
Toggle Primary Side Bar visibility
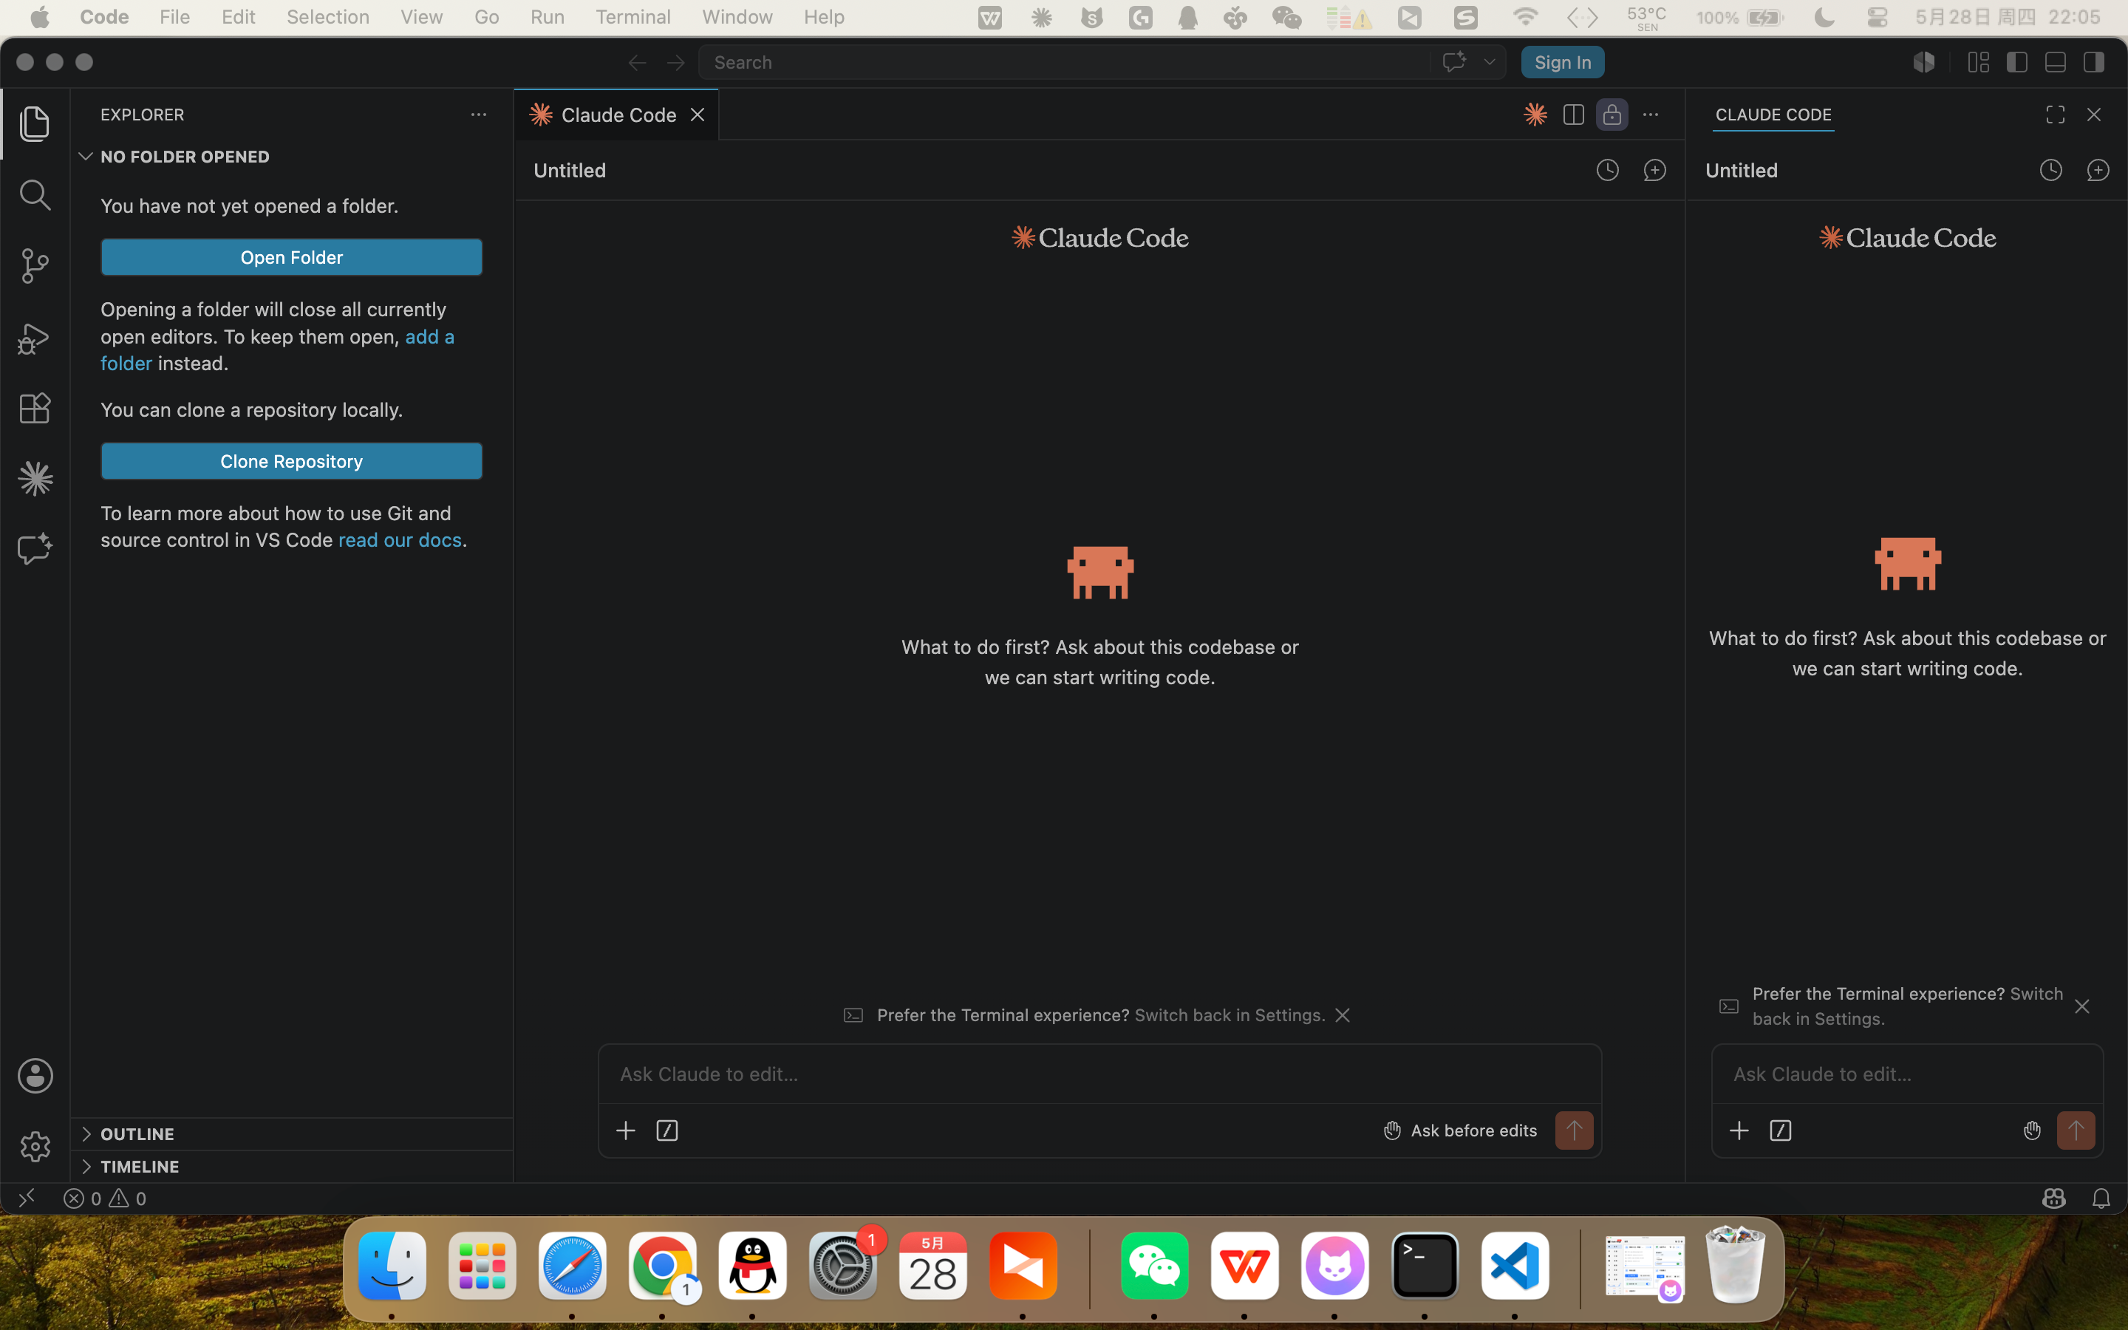pyautogui.click(x=2017, y=63)
